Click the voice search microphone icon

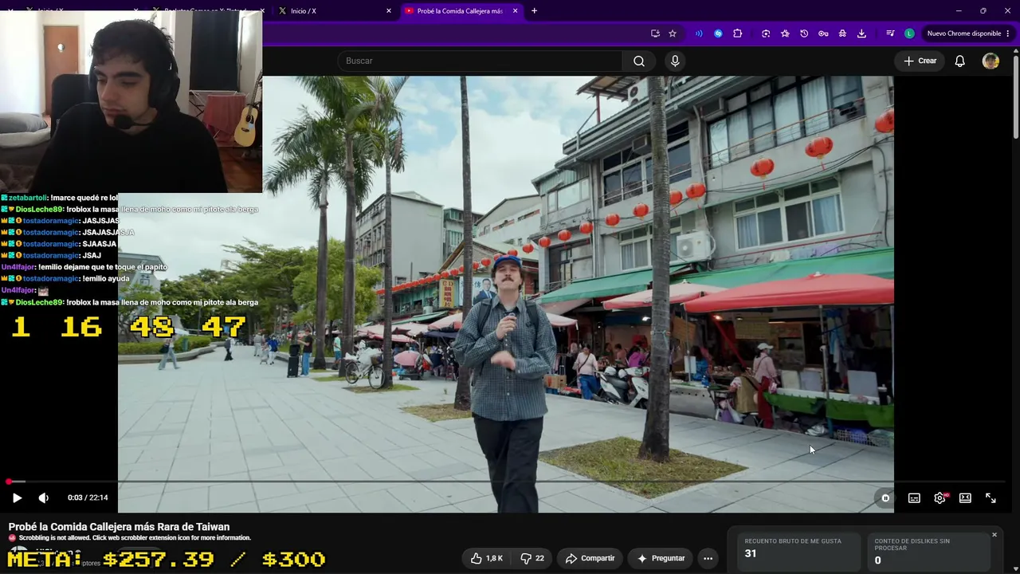coord(675,61)
